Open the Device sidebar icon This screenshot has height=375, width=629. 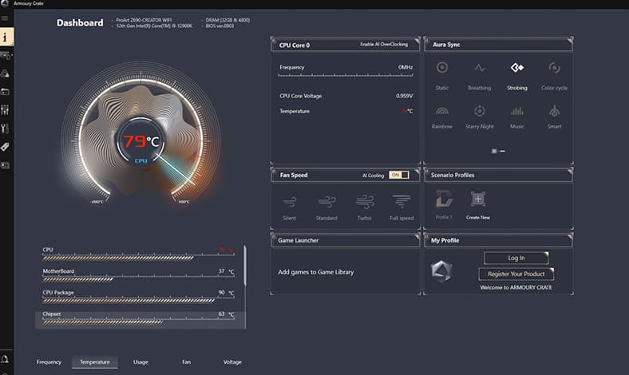(x=6, y=55)
